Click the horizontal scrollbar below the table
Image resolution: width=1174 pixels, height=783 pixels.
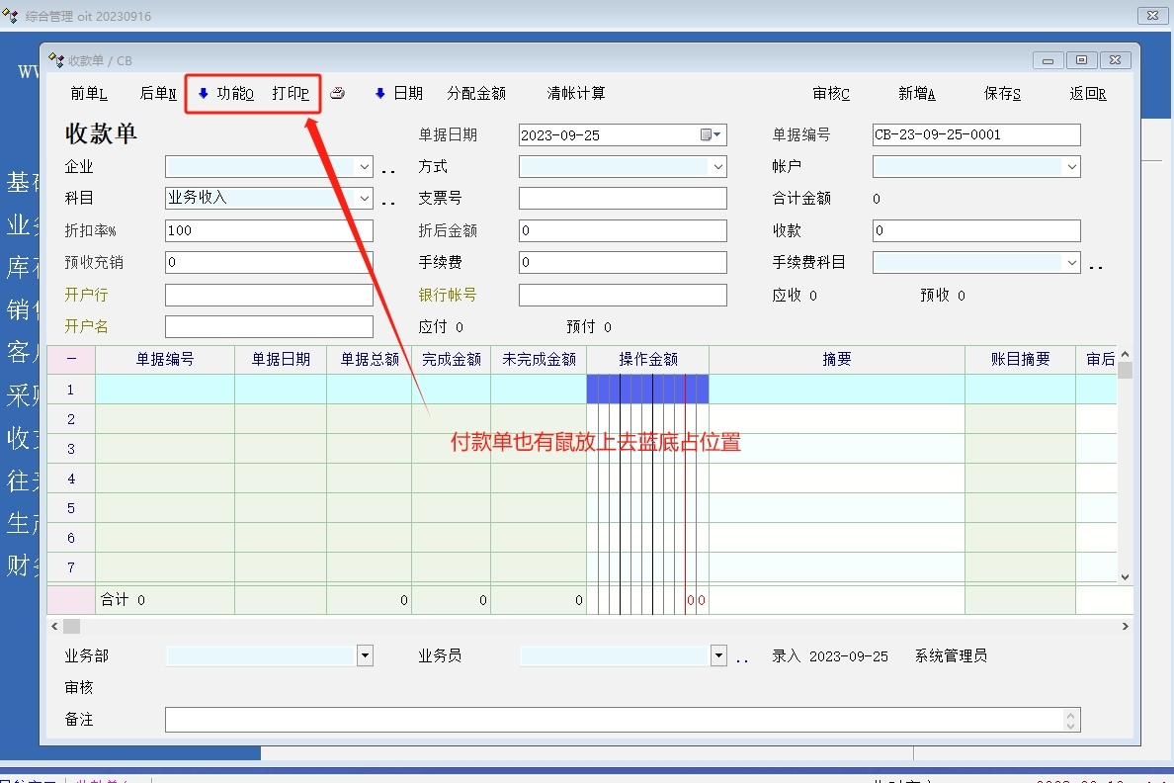tap(593, 626)
